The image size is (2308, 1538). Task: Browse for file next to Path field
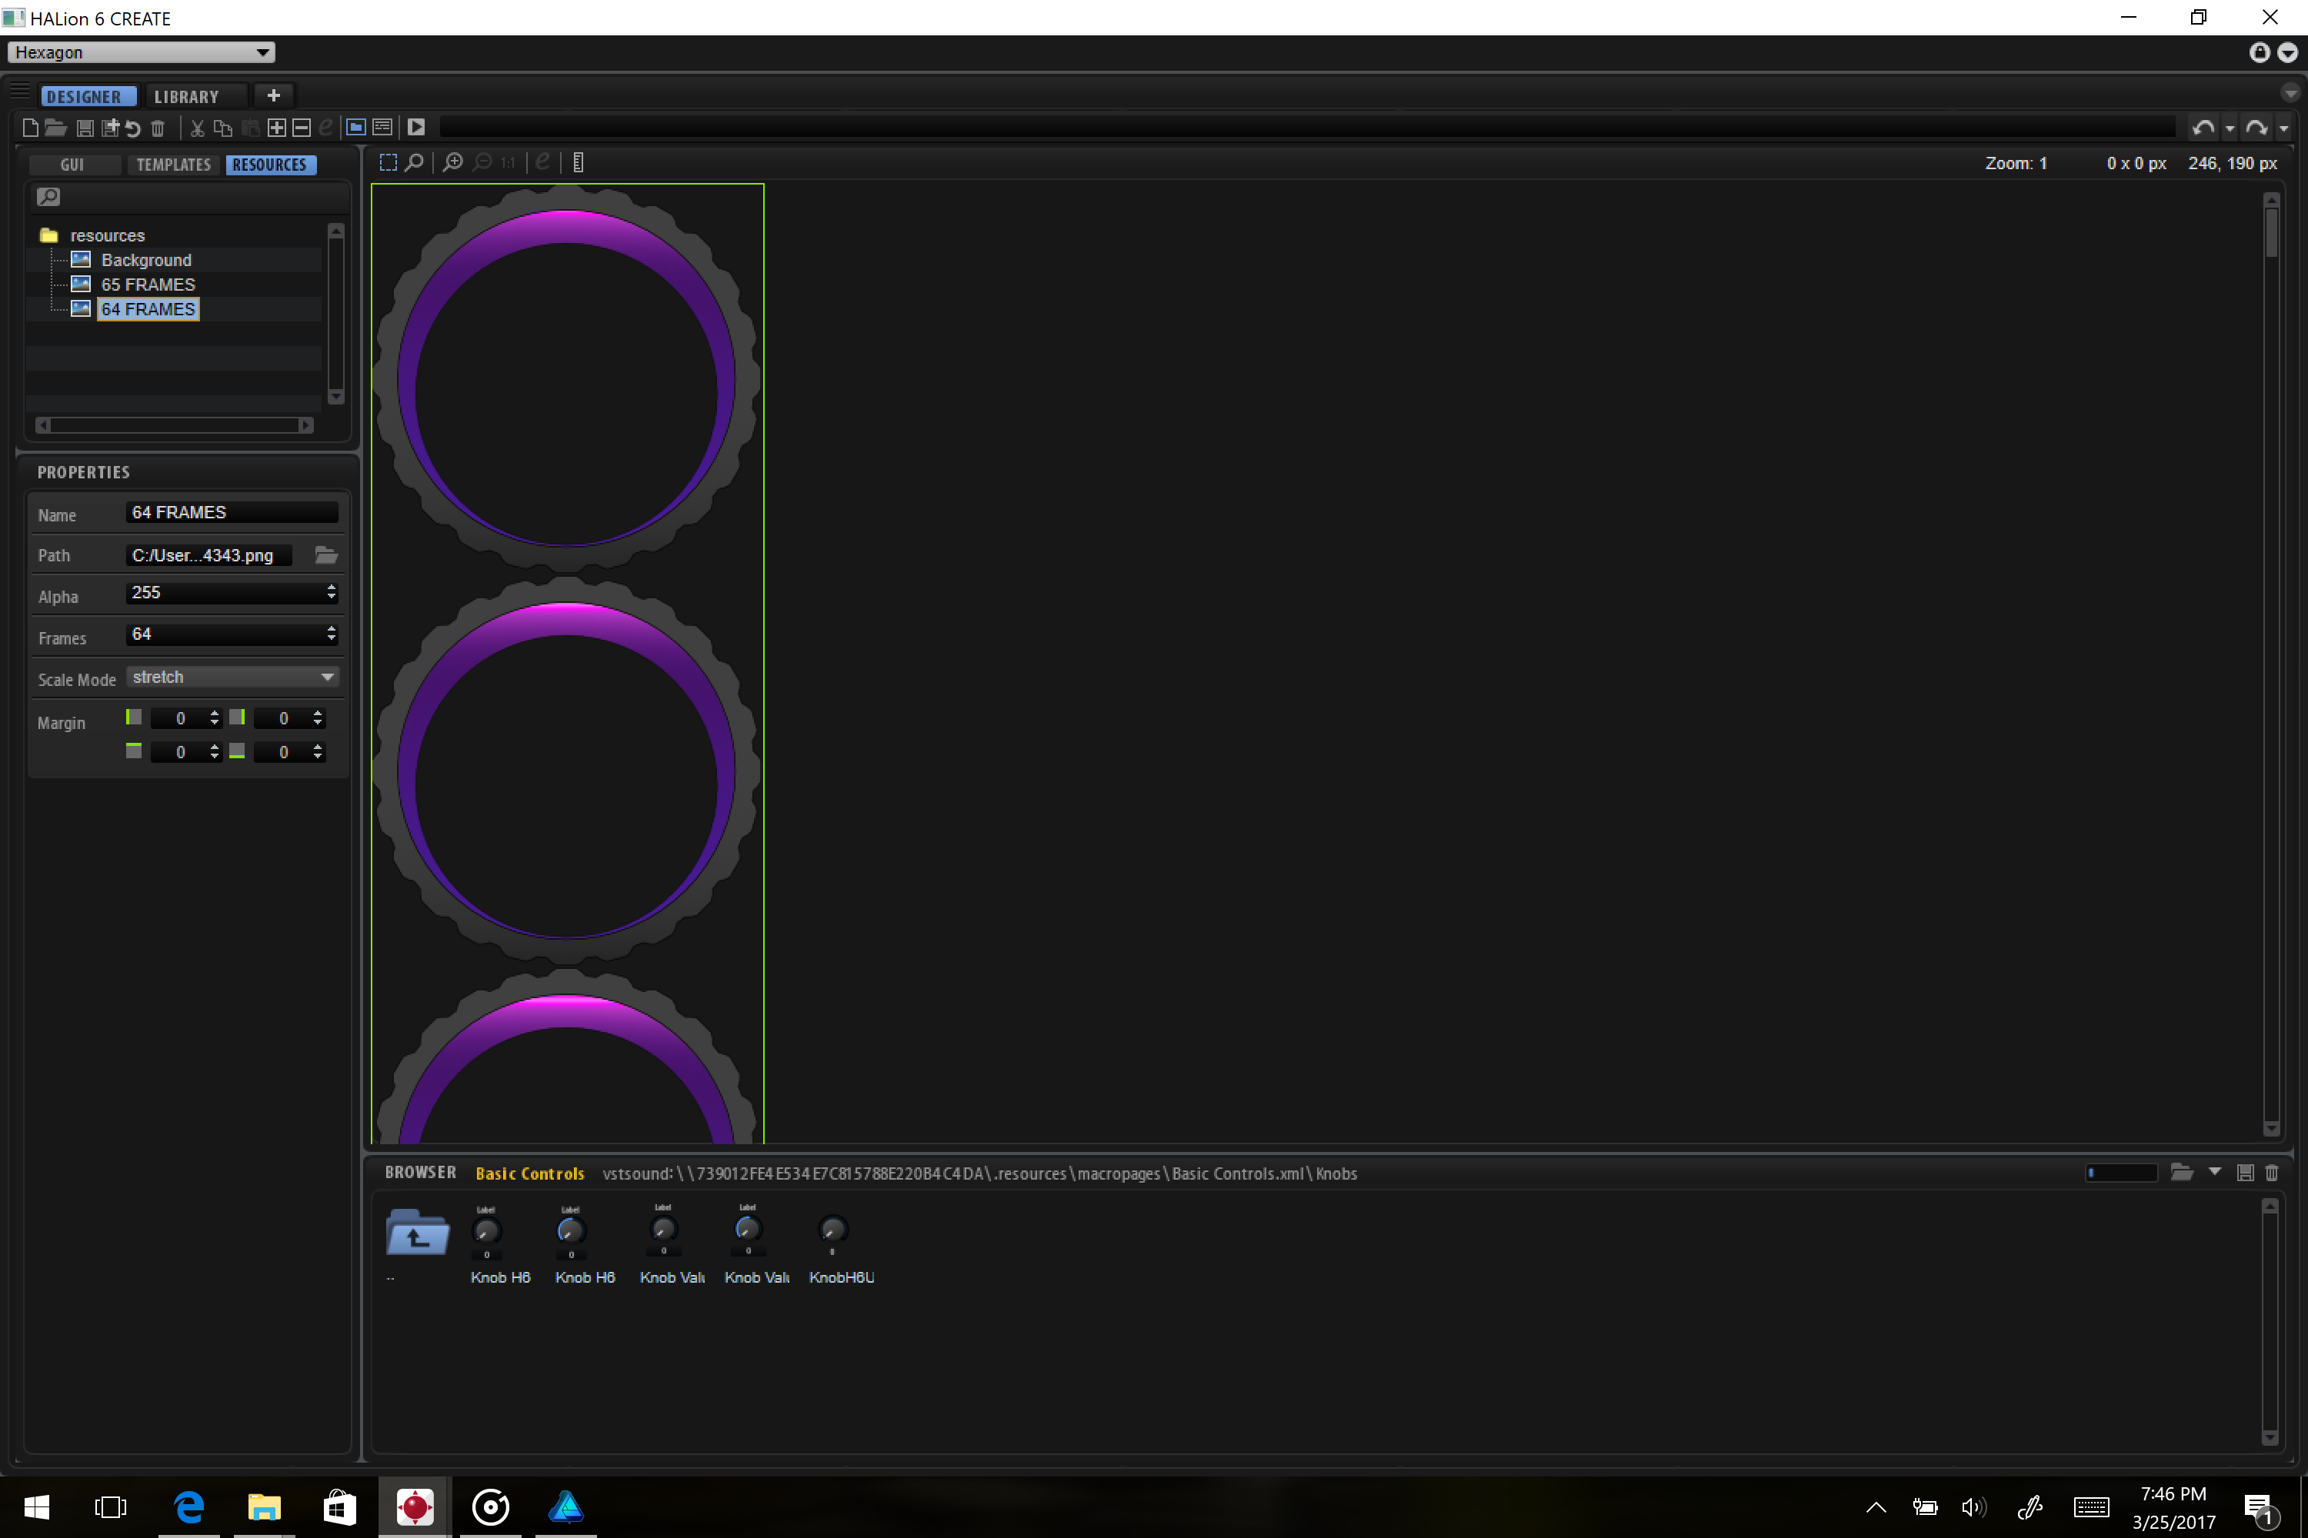(x=325, y=555)
